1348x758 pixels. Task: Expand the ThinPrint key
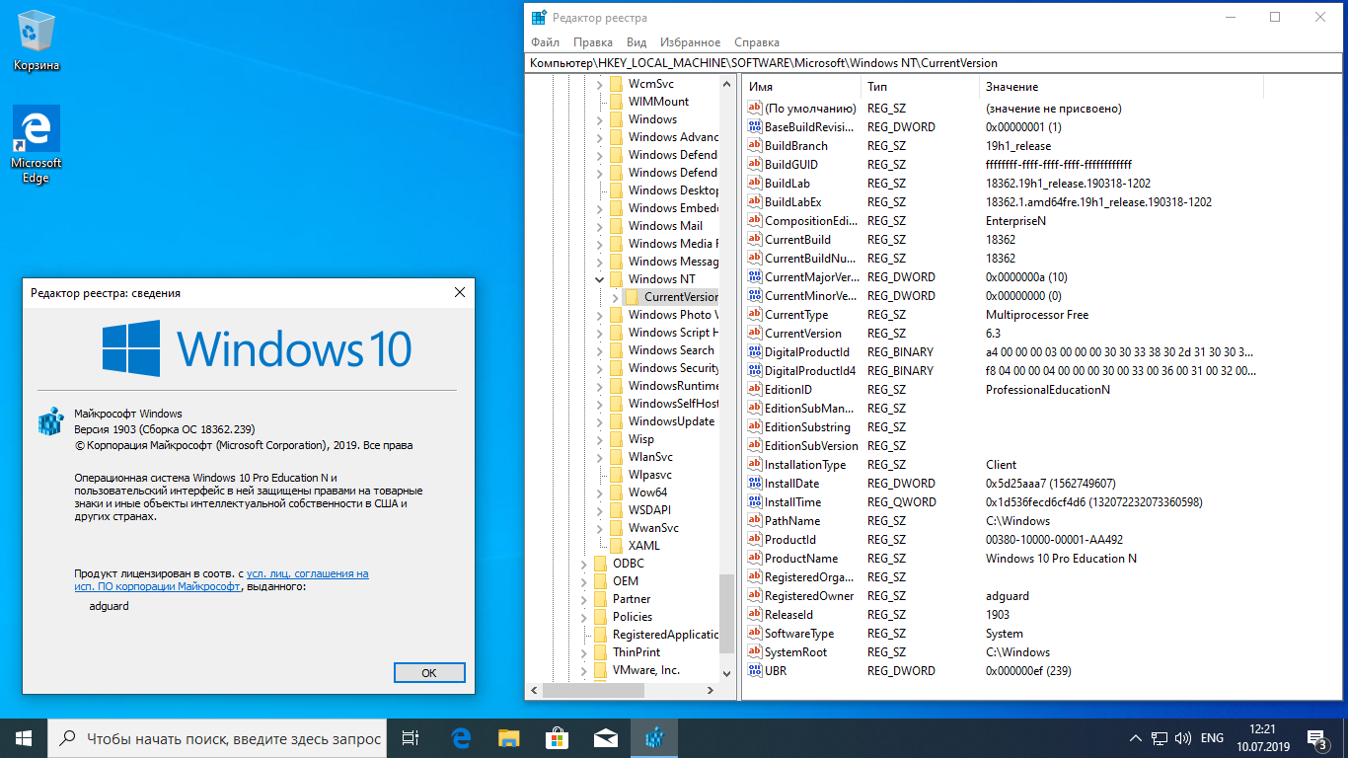click(x=583, y=652)
